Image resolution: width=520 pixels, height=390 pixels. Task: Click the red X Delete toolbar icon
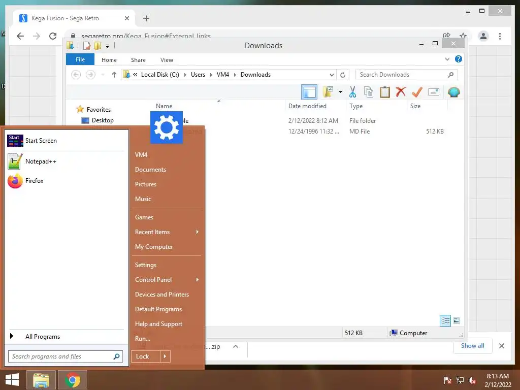coord(401,91)
